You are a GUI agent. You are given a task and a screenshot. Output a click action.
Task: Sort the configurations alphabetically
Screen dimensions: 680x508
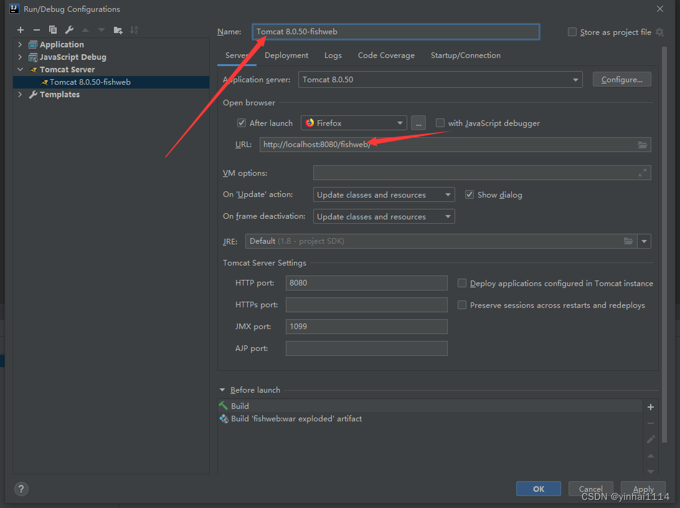point(134,30)
